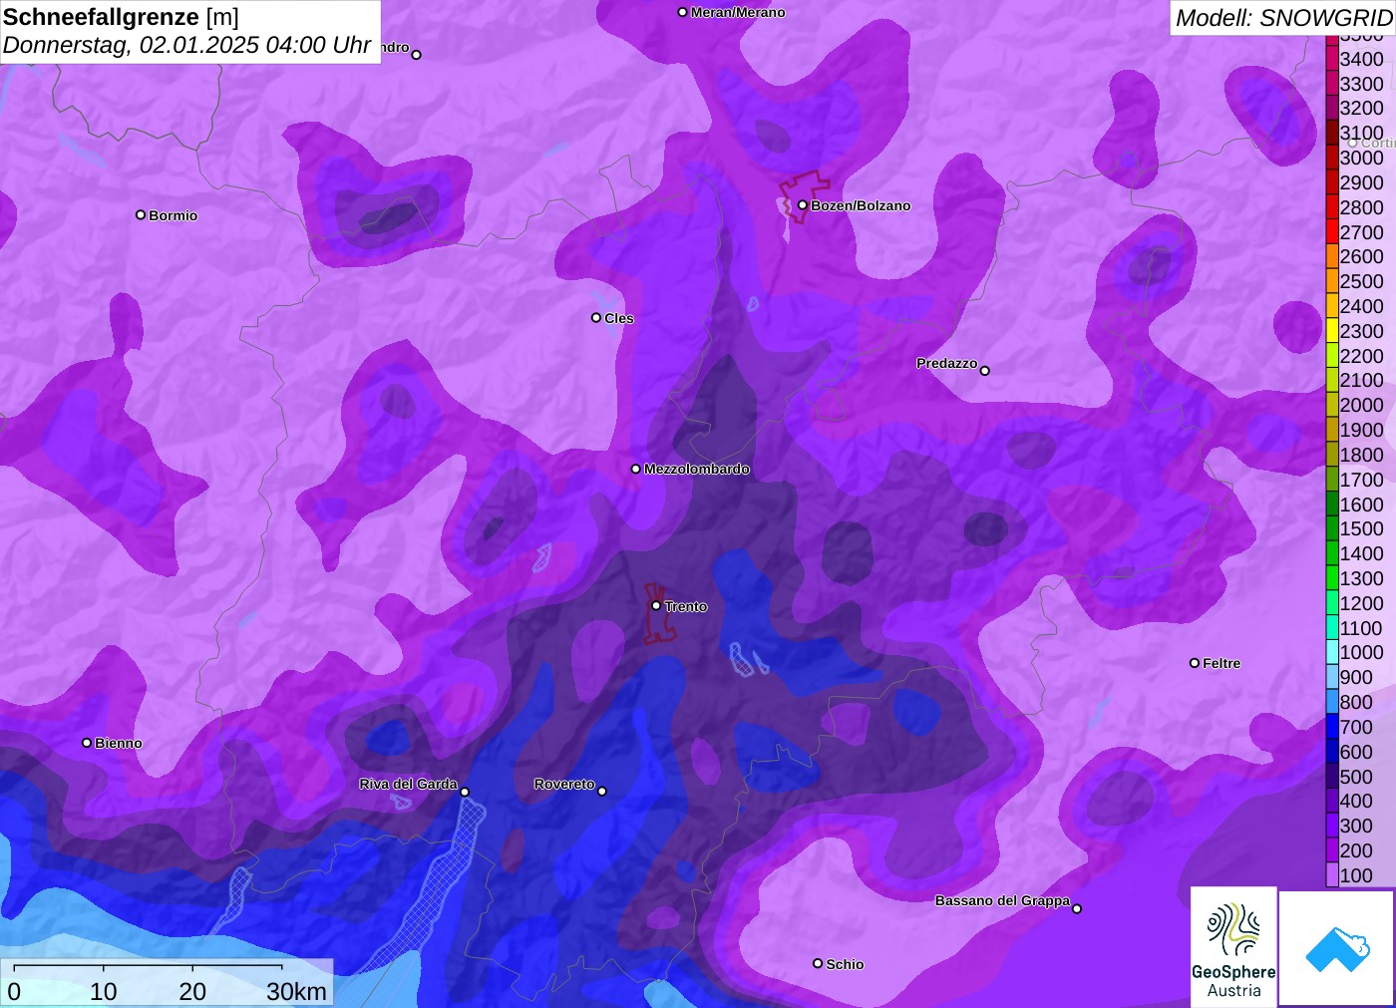1396x1008 pixels.
Task: Pick the legend color swatch for 300
Action: tap(1332, 826)
